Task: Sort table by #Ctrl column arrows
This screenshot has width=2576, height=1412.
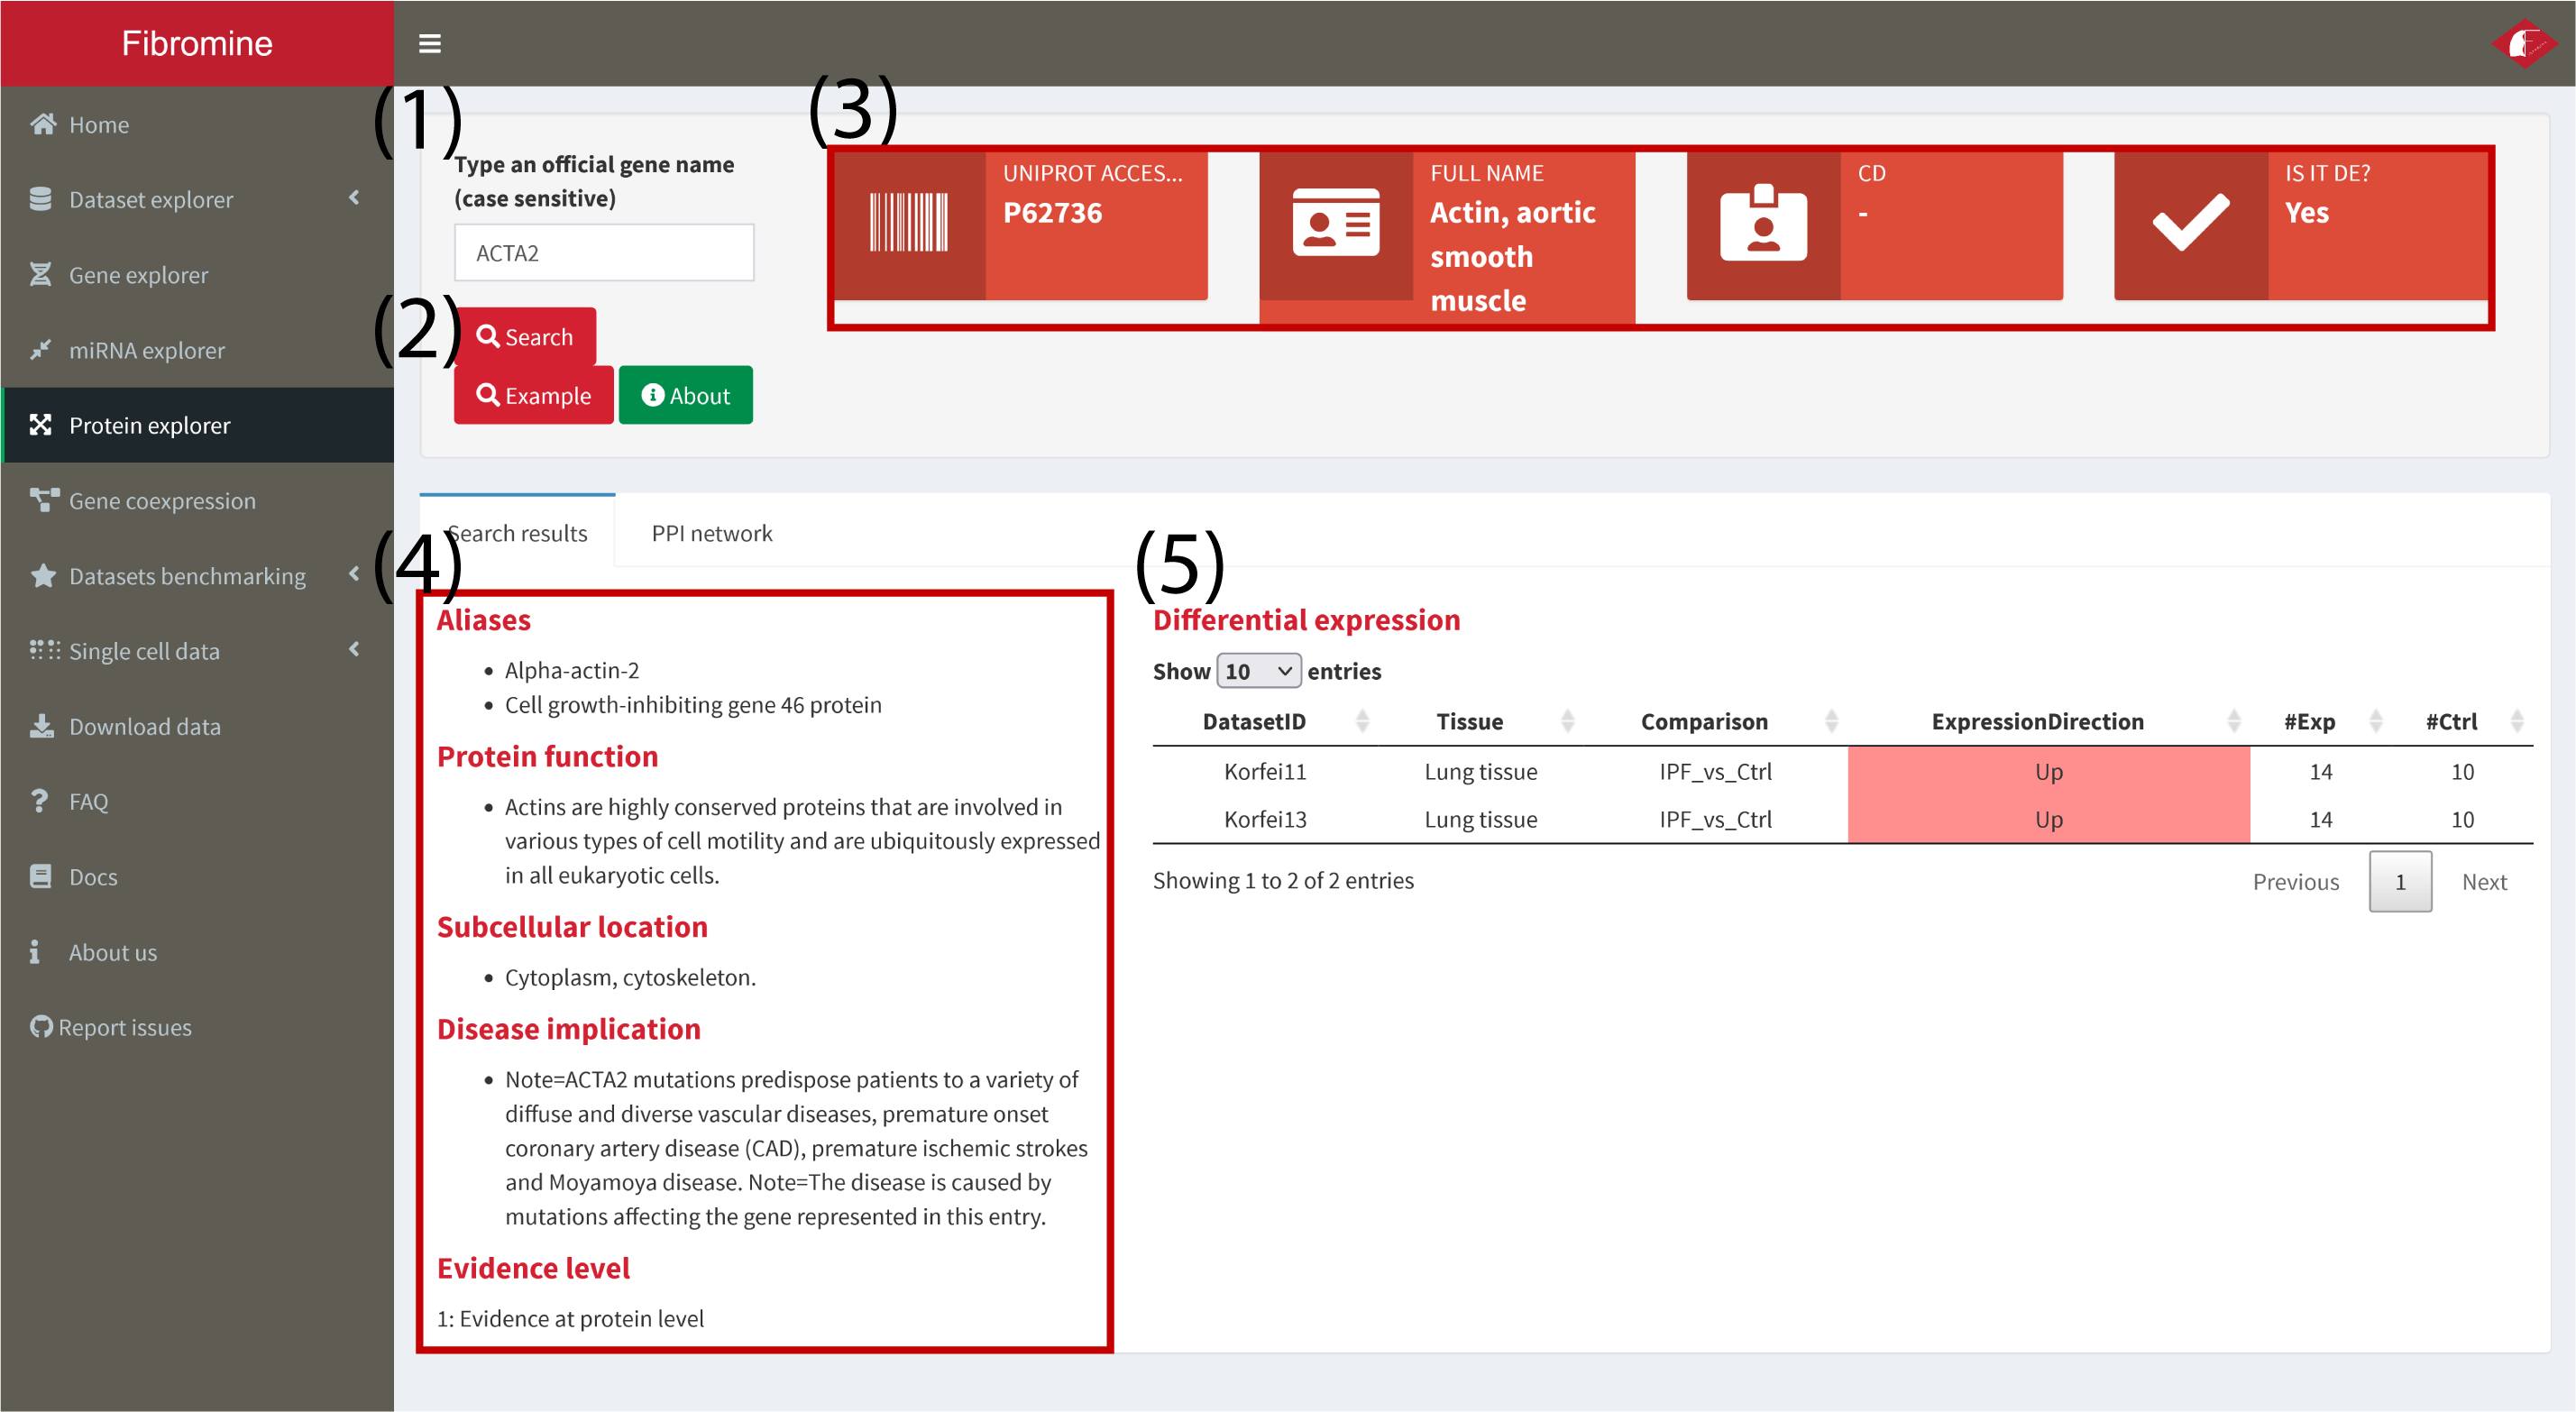Action: point(2517,721)
